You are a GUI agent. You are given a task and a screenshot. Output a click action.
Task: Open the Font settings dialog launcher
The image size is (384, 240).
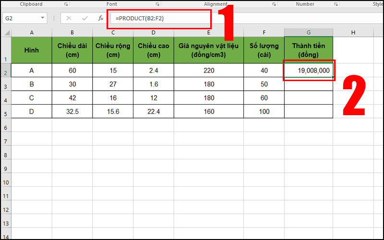pos(158,4)
